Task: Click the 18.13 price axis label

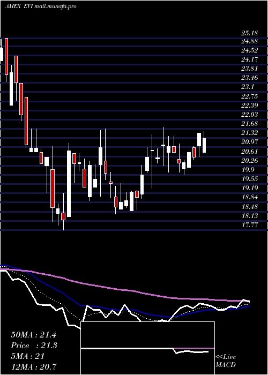Action: click(x=249, y=216)
